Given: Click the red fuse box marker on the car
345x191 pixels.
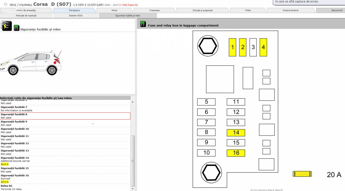Looking at the screenshot, I should pyautogui.click(x=55, y=62).
